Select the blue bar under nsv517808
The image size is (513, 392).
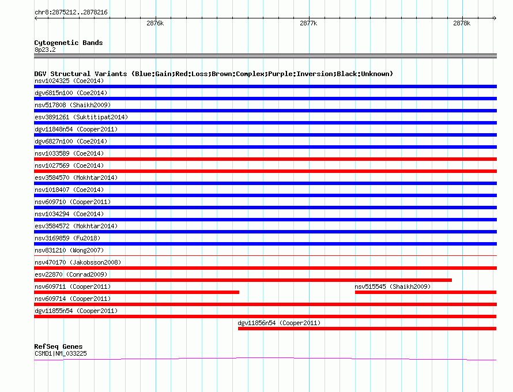tap(265, 111)
